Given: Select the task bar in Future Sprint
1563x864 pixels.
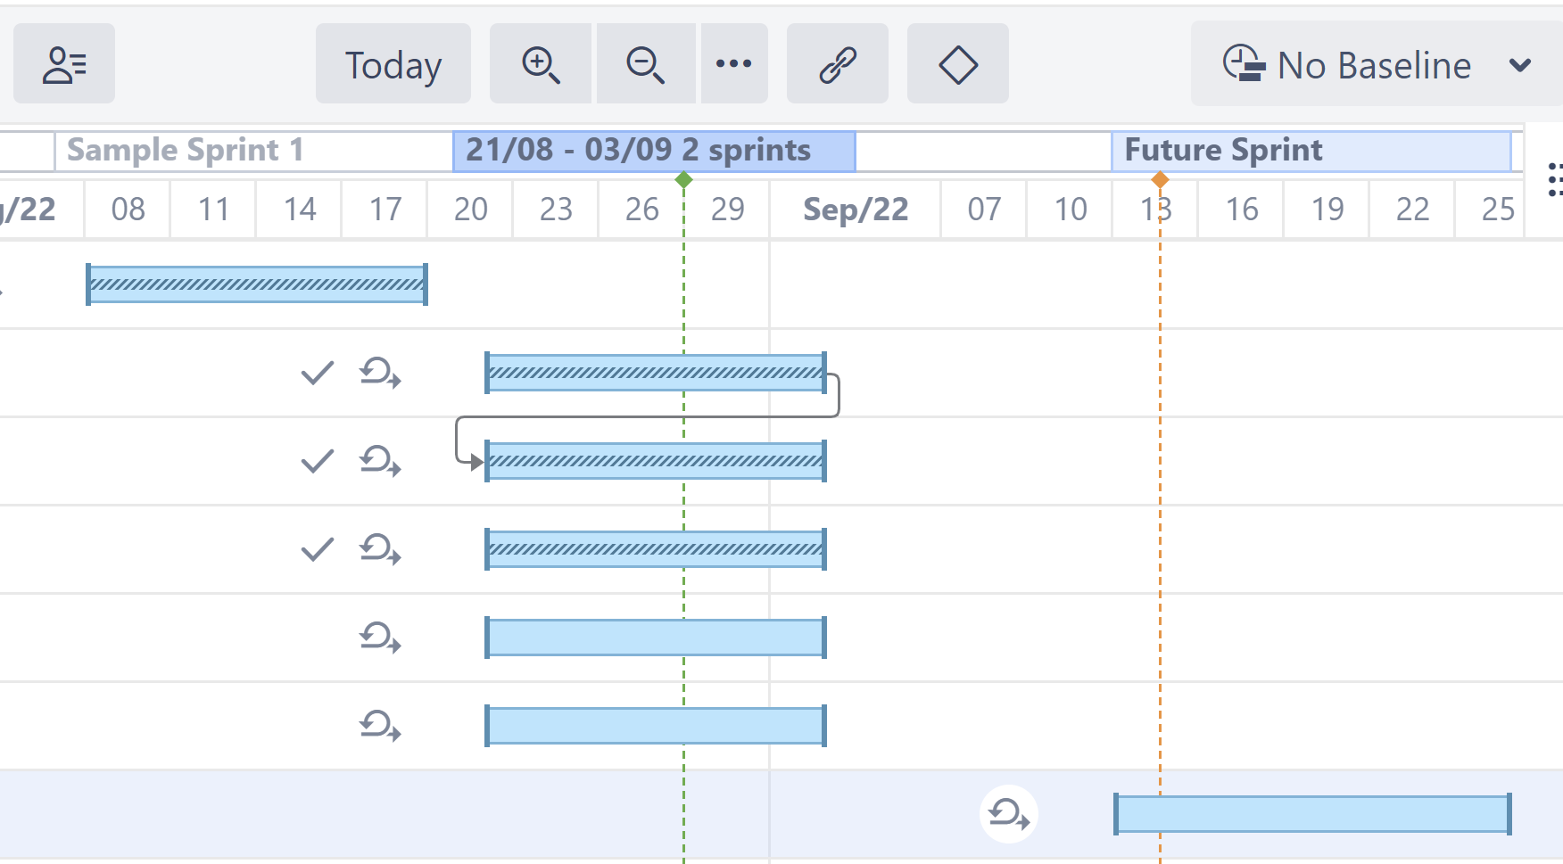Looking at the screenshot, I should pos(1312,814).
